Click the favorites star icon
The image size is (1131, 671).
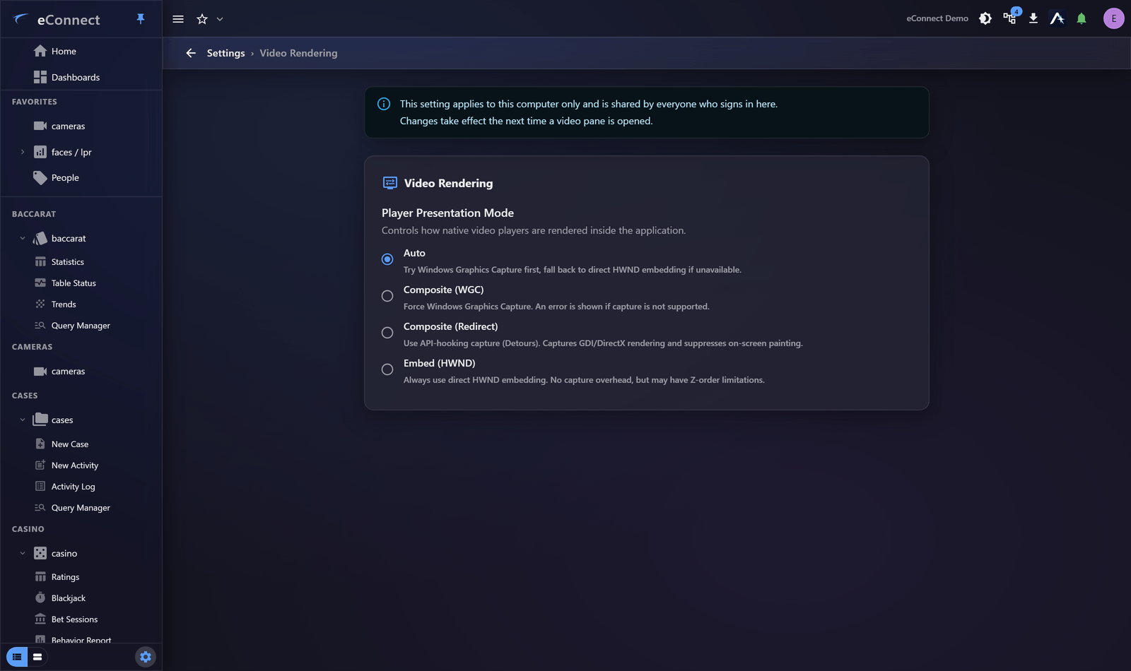click(202, 19)
